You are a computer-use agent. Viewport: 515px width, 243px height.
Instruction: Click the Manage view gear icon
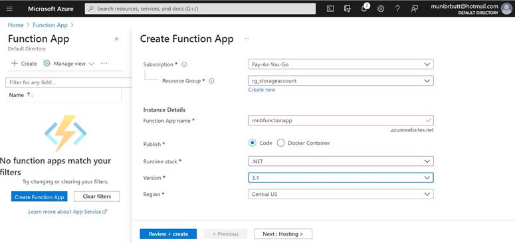pos(47,63)
